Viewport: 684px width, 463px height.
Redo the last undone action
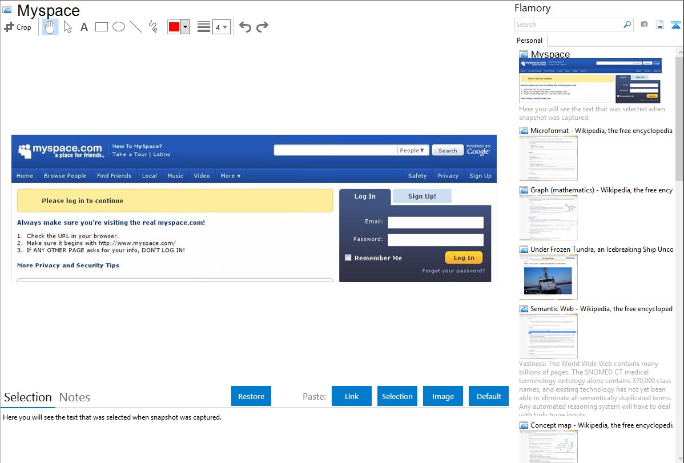pos(262,27)
